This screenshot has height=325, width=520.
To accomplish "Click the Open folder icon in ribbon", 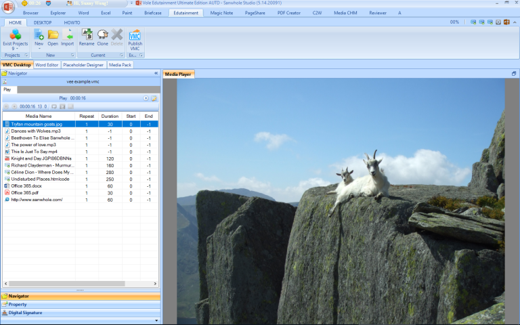I will 53,35.
